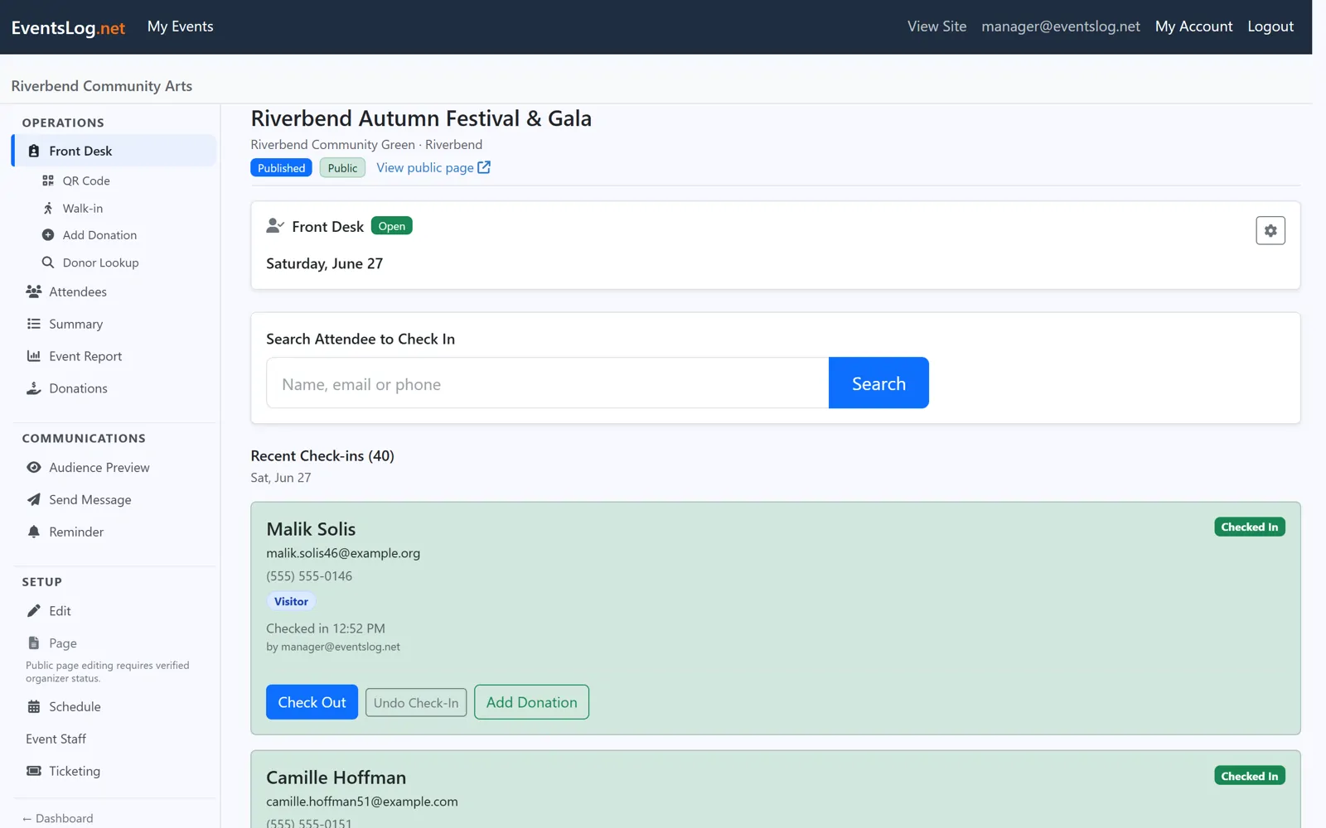This screenshot has width=1326, height=828.
Task: Click the Ticketing ticket icon
Action: pyautogui.click(x=34, y=771)
